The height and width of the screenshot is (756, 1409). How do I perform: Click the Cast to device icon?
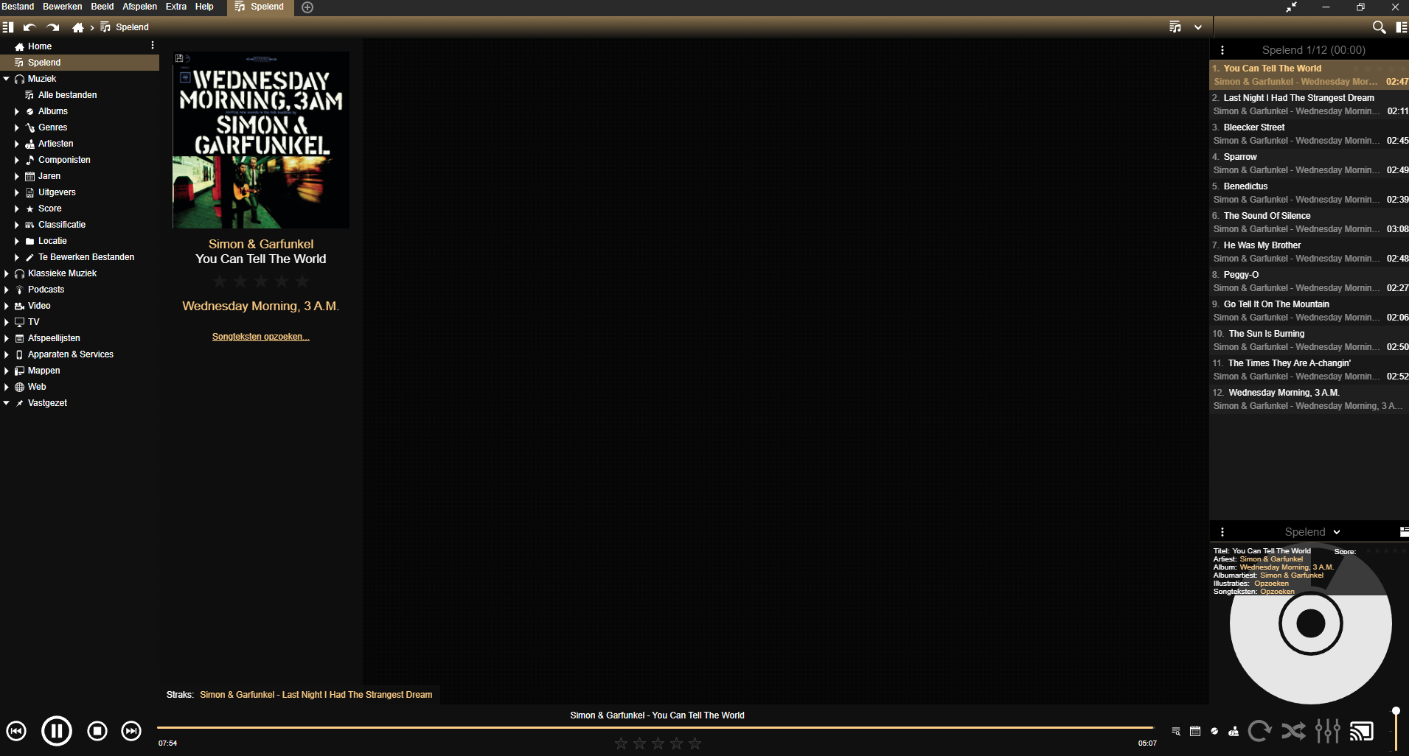coord(1362,731)
